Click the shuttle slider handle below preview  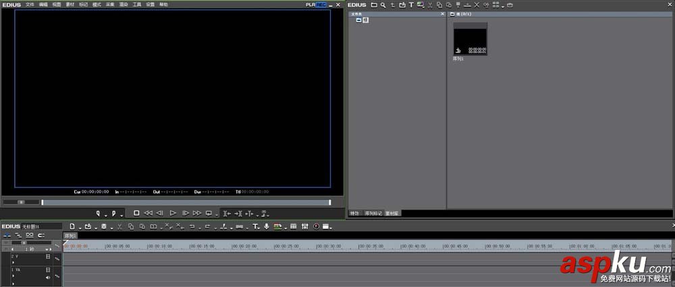21,202
